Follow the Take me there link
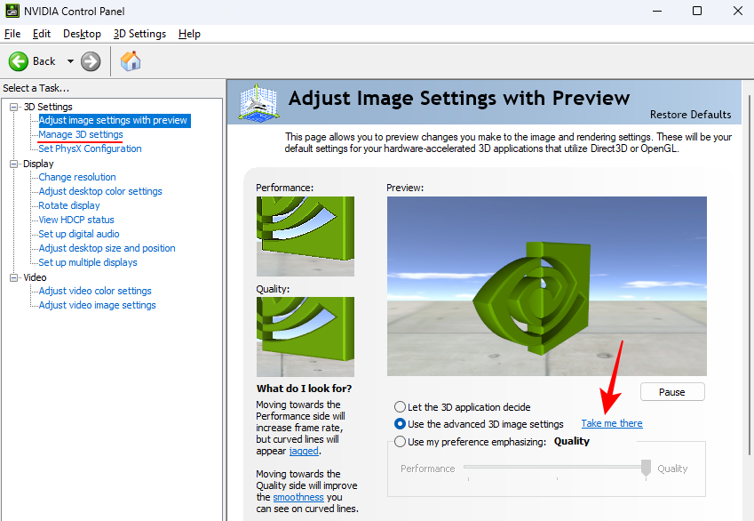This screenshot has height=521, width=754. click(612, 423)
